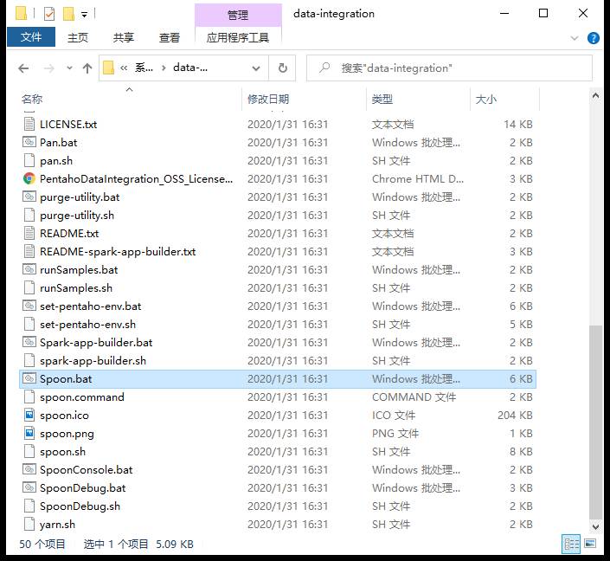Click the spoon.ico image icon
Screen dimensions: 610x561
(29, 415)
